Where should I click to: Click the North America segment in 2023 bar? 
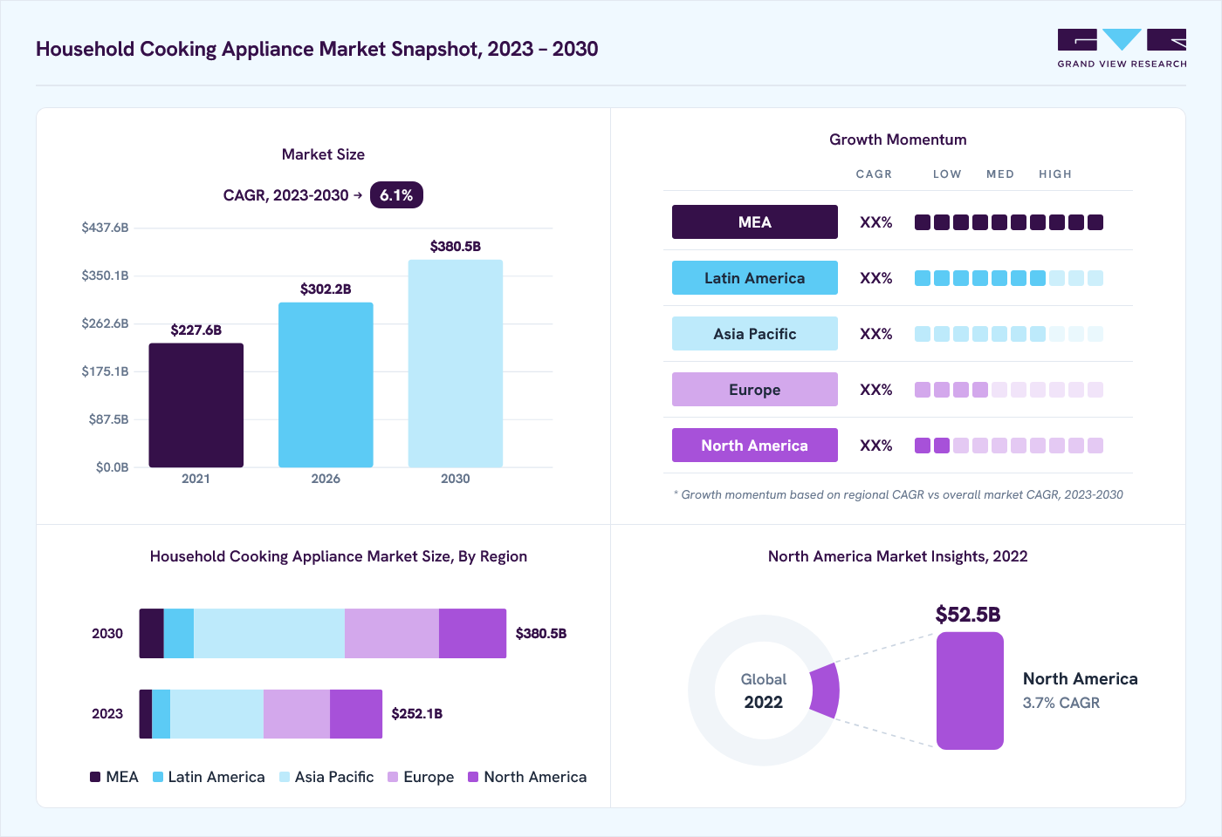(356, 714)
